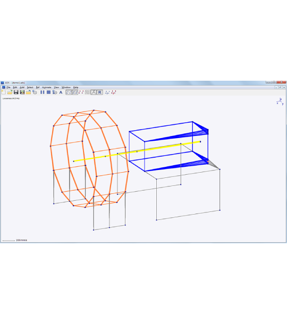Pause the animation
Viewport: 287px width, 324px height.
pos(43,92)
